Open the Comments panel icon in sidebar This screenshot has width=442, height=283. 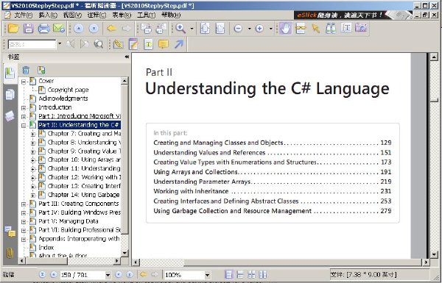10,232
